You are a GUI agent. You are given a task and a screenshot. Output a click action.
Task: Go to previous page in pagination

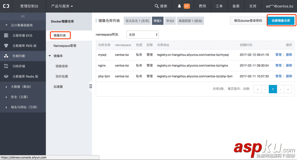click(x=265, y=89)
